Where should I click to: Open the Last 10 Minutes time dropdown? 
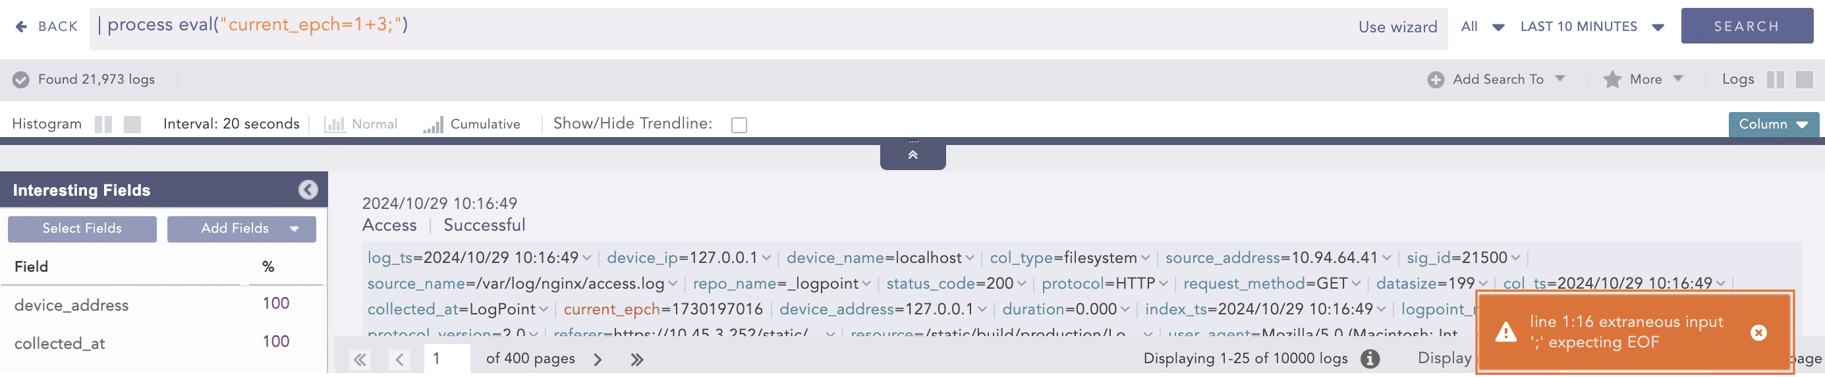[x=1591, y=27]
